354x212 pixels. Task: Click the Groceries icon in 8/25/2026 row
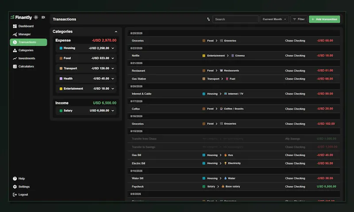(x=221, y=41)
